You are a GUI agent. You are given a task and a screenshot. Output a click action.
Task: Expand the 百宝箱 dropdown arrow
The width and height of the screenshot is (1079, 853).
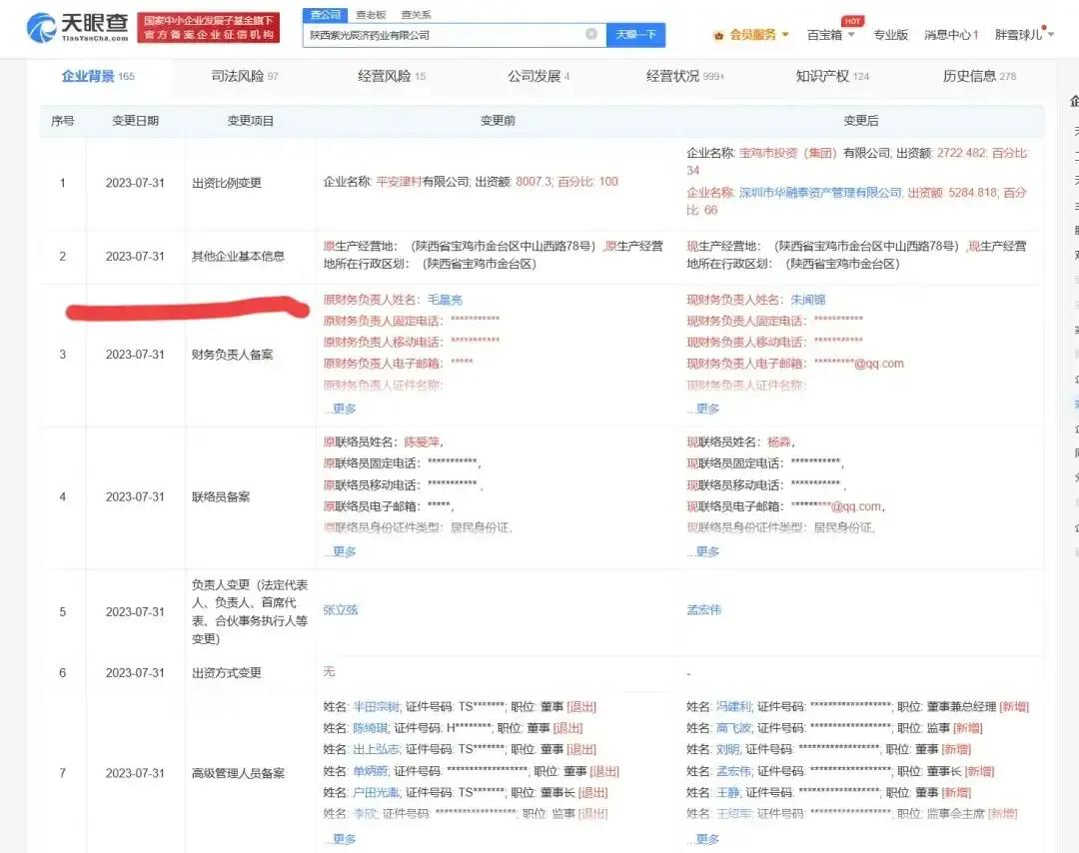click(x=851, y=34)
